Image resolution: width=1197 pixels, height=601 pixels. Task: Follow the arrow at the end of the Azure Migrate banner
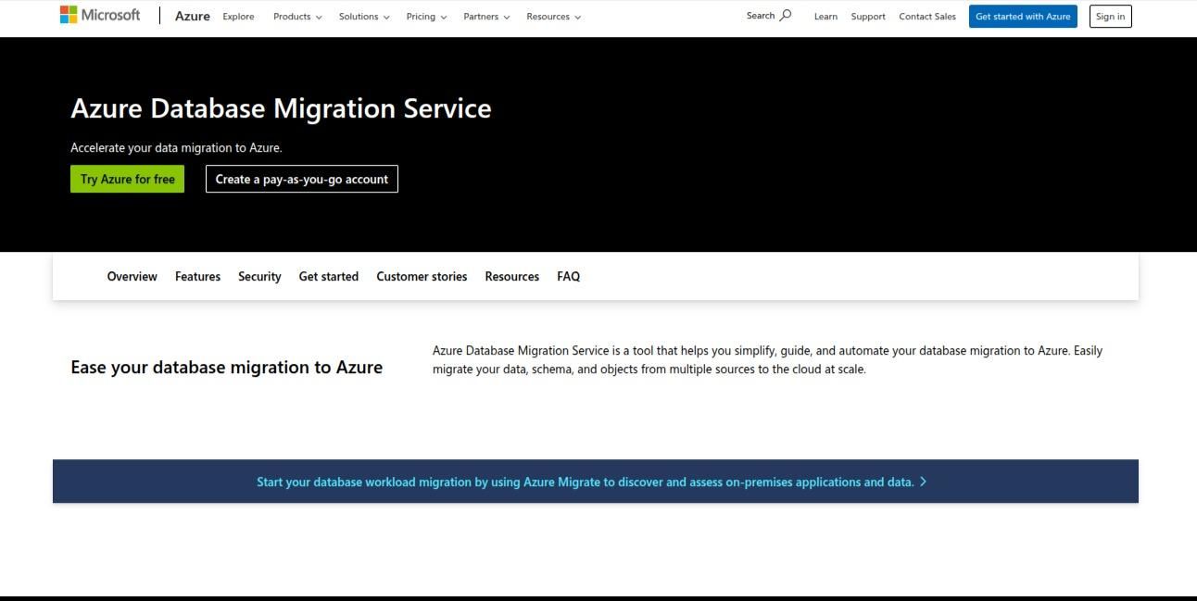click(x=923, y=482)
